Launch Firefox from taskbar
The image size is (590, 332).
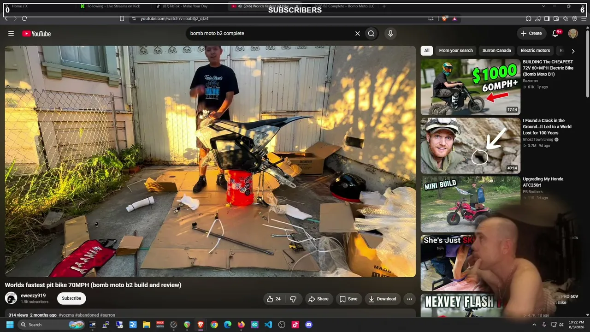241,325
